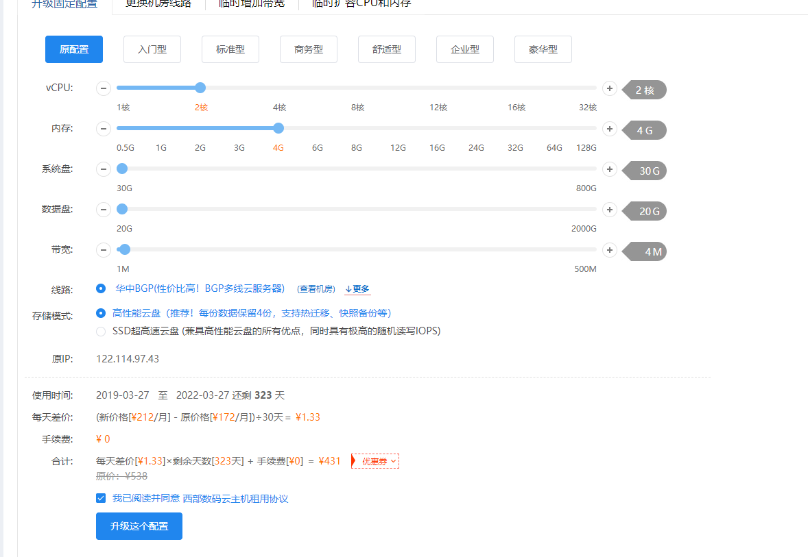Click the 数据盘 plus icon

[x=609, y=210]
